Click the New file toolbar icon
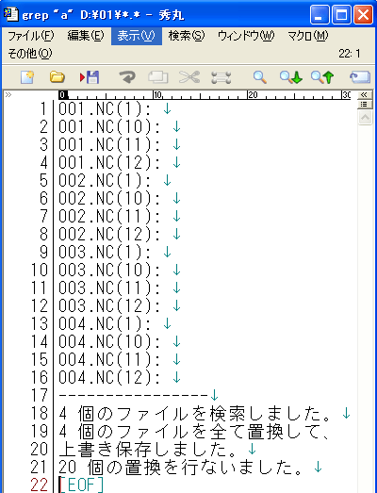Viewport: 377px width, 493px height. pyautogui.click(x=27, y=77)
